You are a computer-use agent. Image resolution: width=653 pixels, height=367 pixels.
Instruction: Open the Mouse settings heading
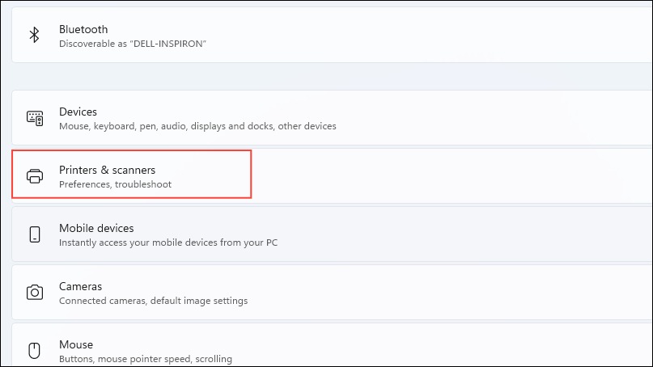pyautogui.click(x=76, y=344)
